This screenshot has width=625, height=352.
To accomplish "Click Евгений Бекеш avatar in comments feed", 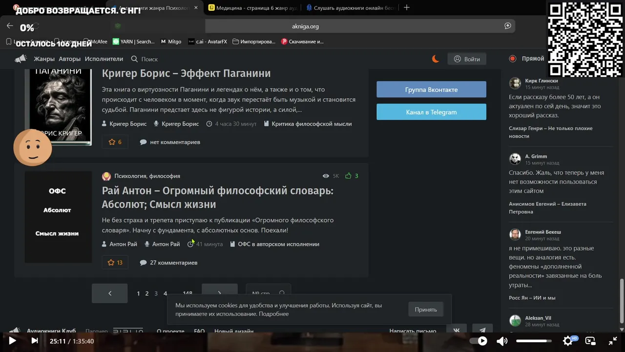I will (x=515, y=235).
